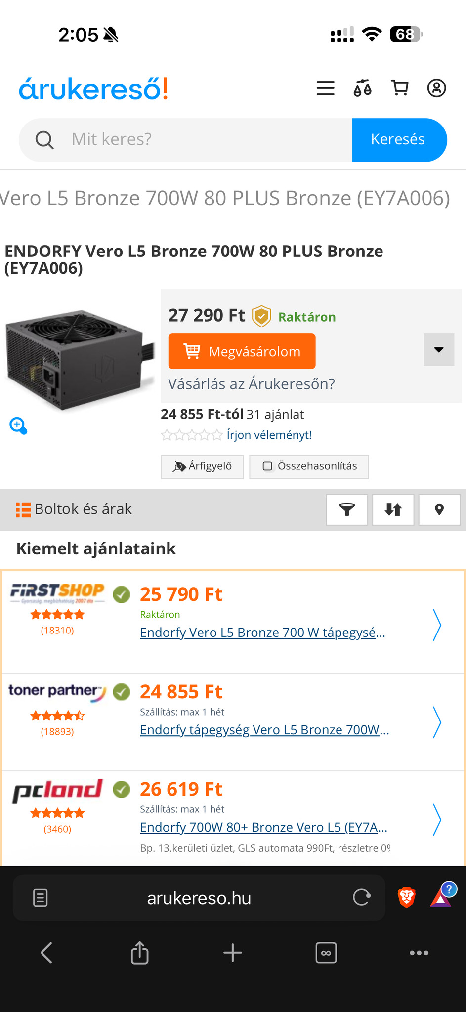Tap the filter funnel icon

(347, 509)
